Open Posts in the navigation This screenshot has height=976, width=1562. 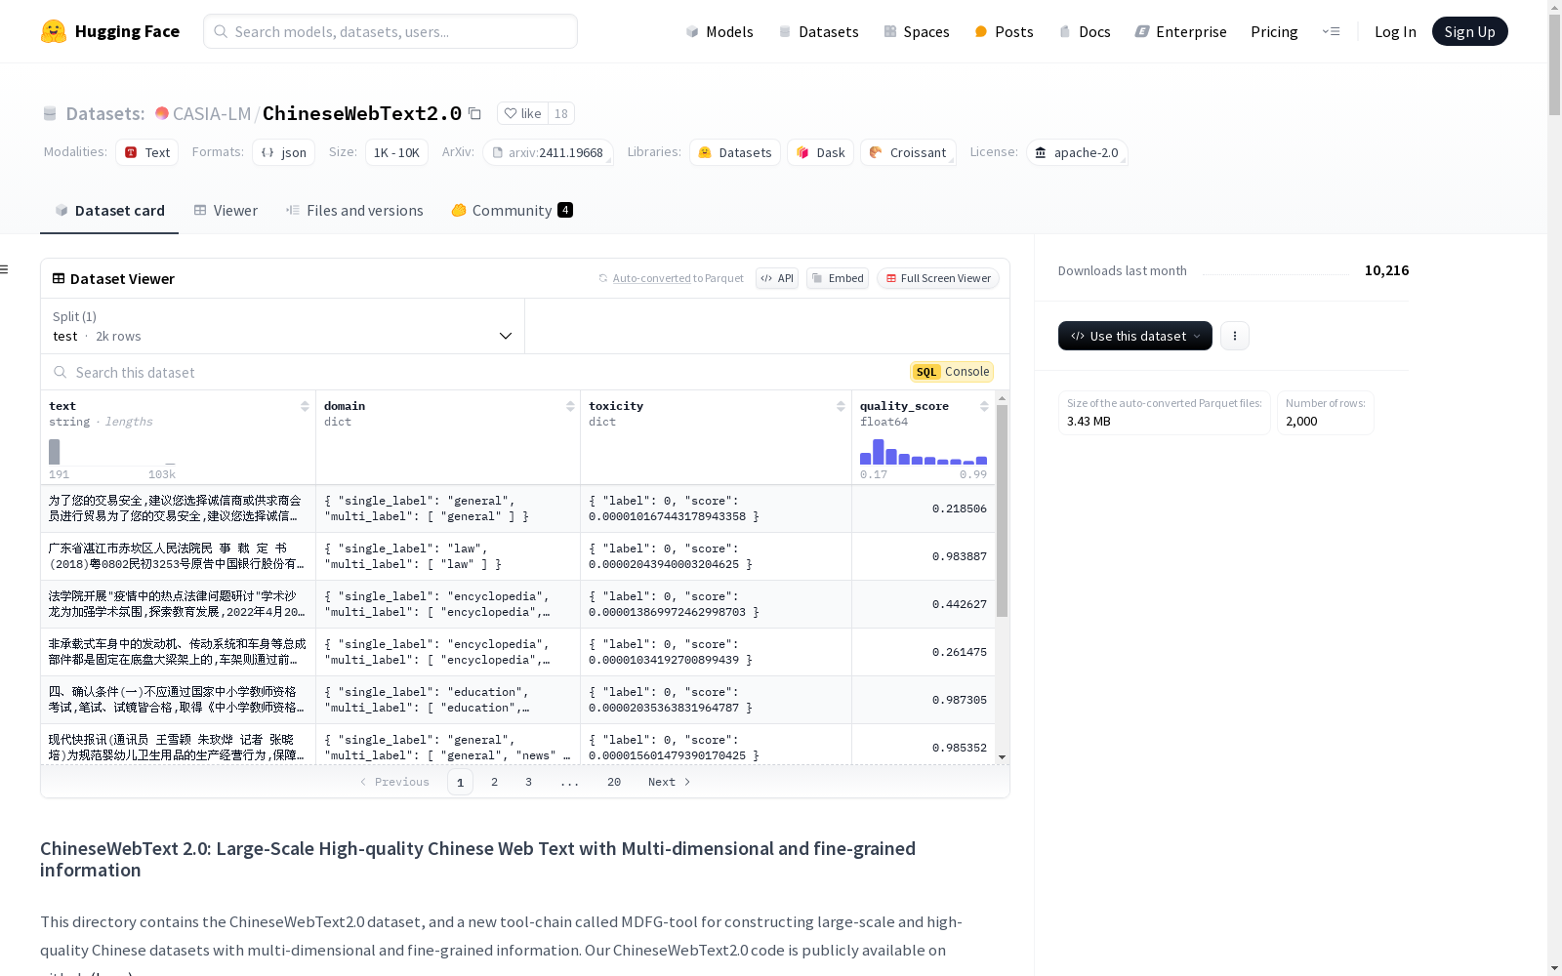click(x=1004, y=31)
